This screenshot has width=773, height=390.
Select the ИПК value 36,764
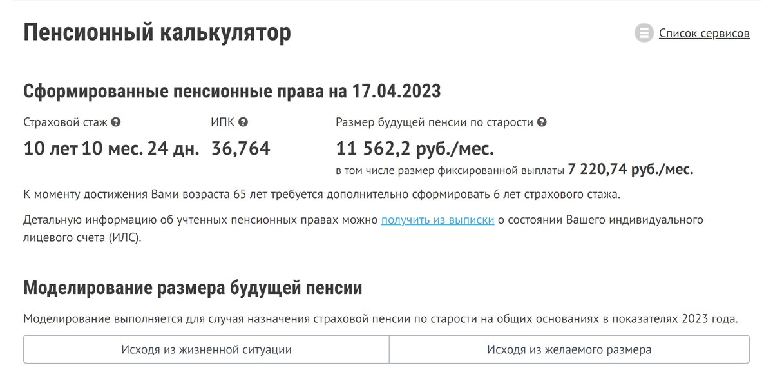click(x=241, y=149)
